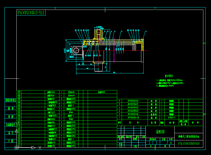The image size is (211, 155).
Task: Select the cross-hatched right end cap
Action: (142, 45)
